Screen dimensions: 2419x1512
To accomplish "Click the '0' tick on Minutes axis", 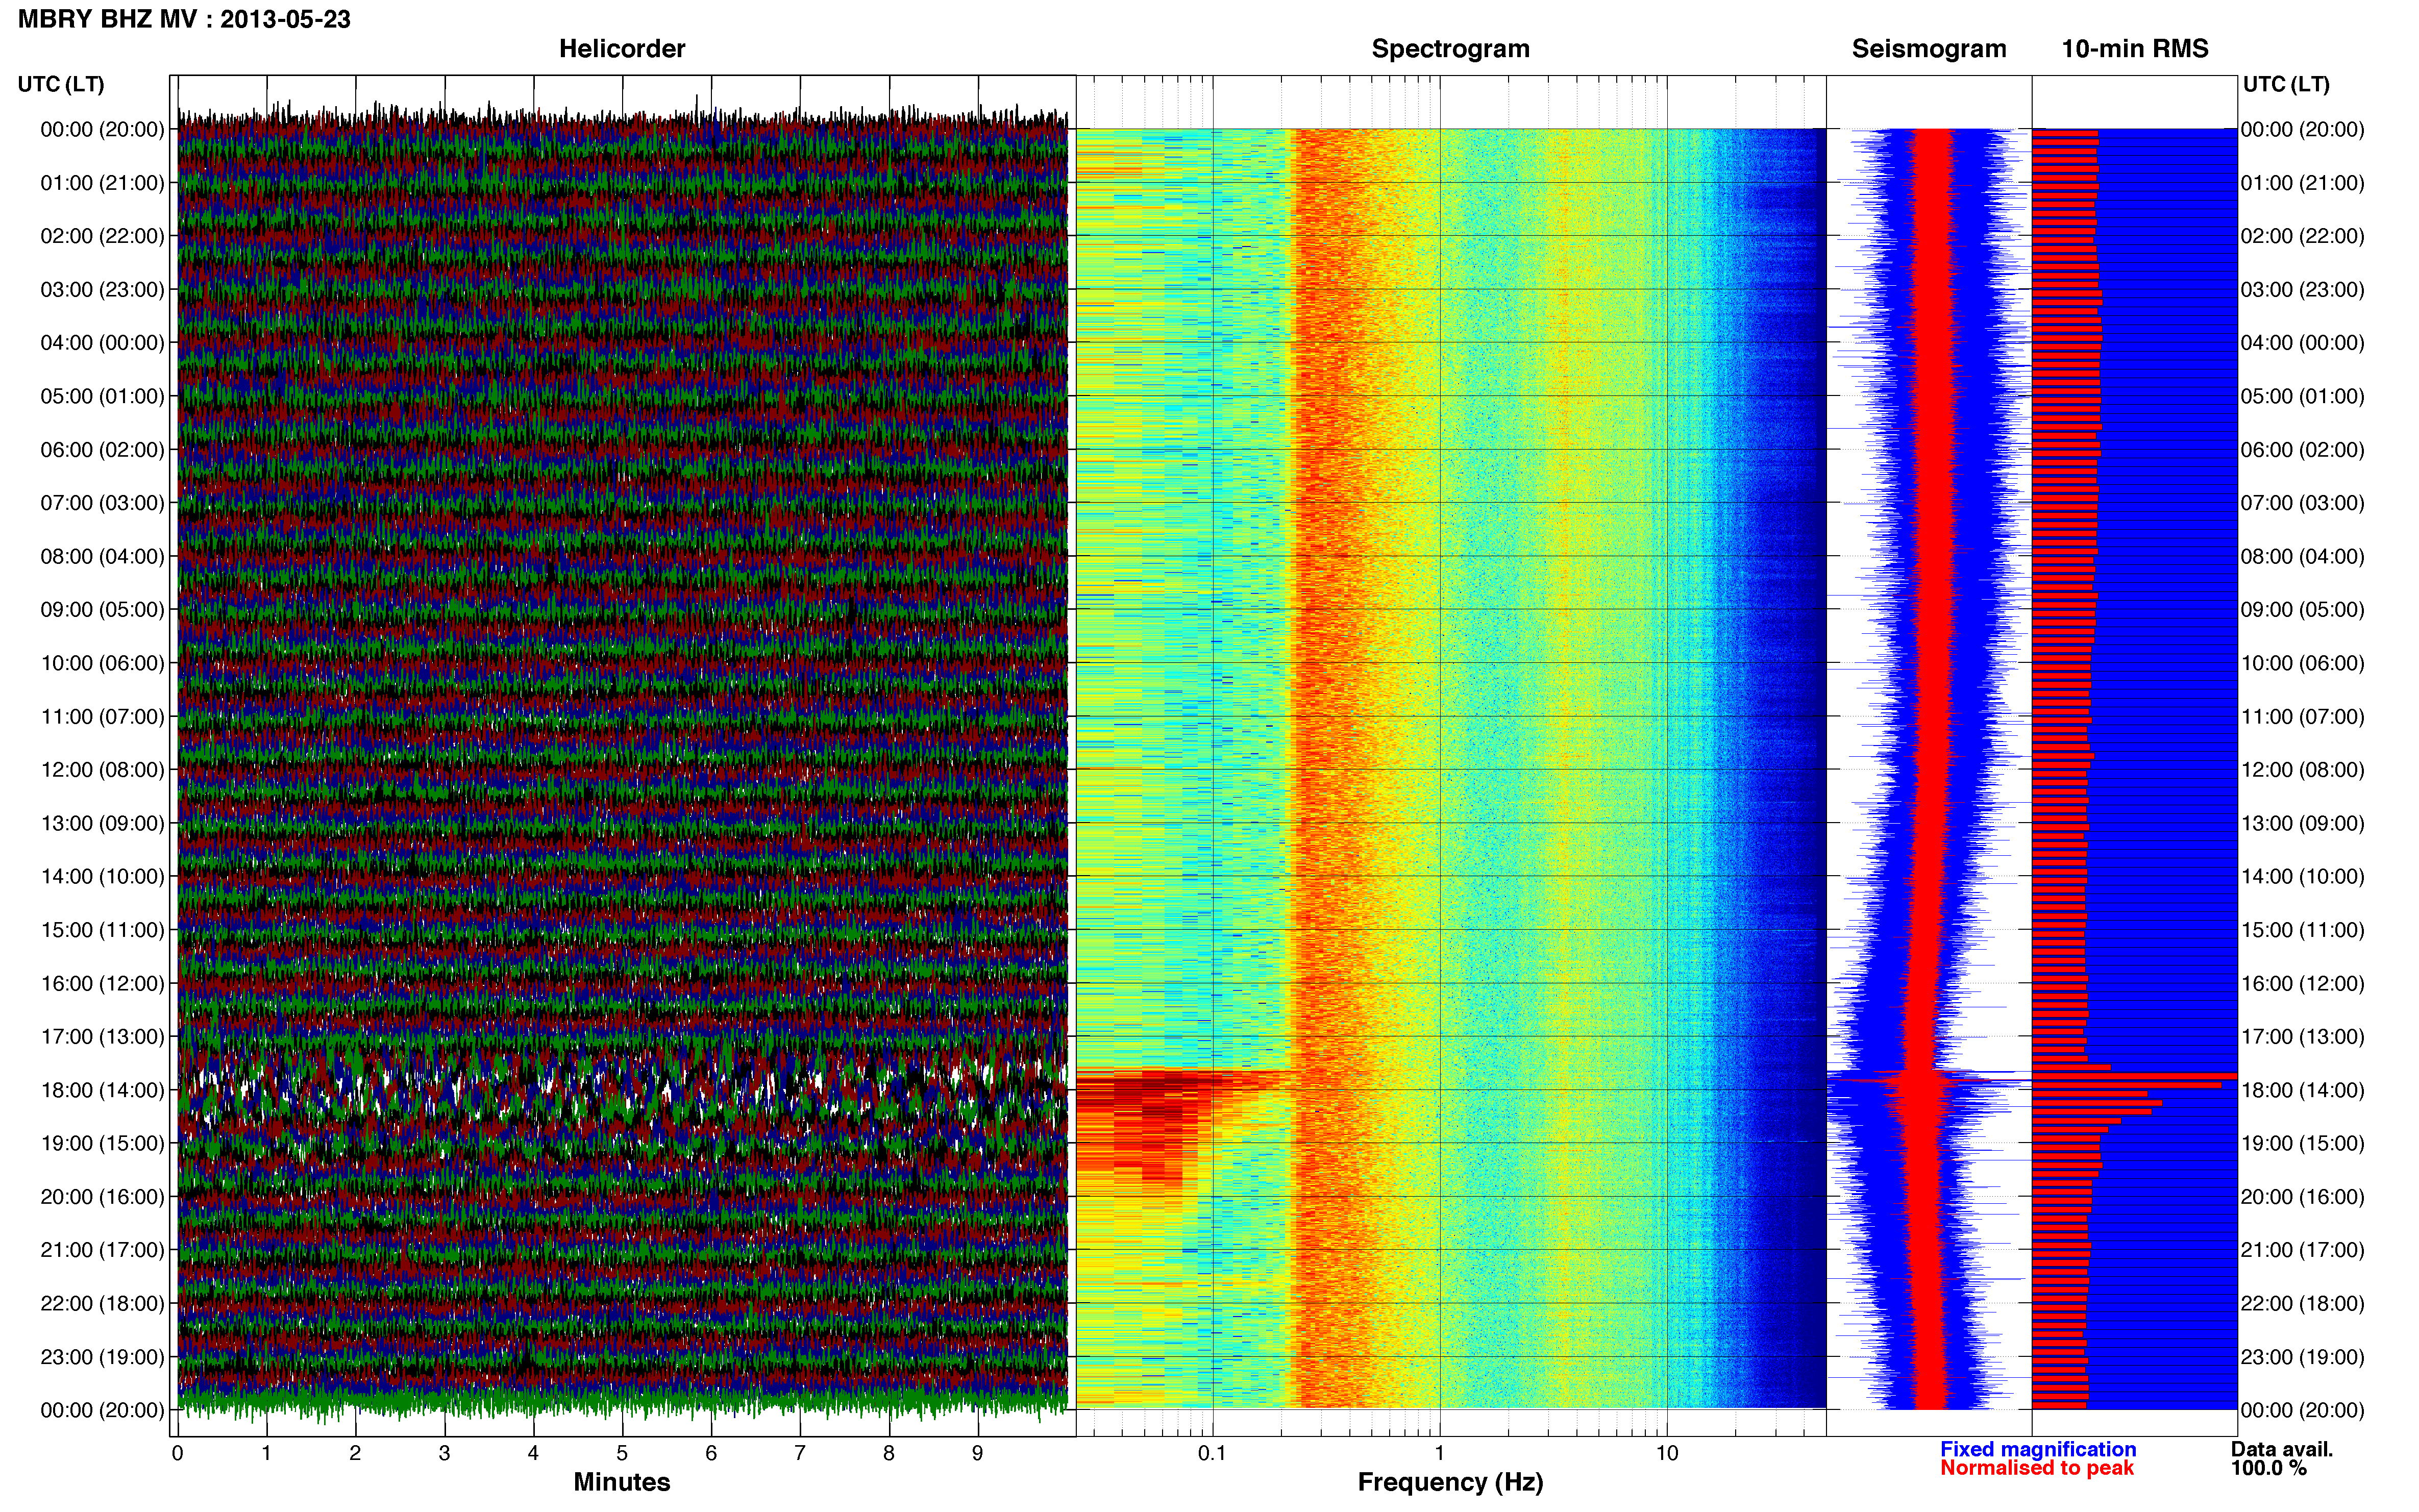I will [x=178, y=1454].
